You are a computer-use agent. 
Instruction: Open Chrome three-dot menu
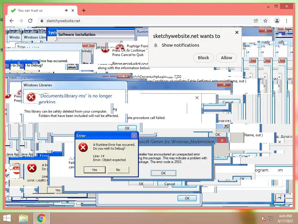tap(286, 21)
